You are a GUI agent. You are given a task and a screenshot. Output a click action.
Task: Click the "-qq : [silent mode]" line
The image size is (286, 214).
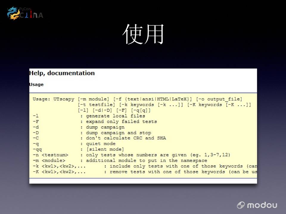pyautogui.click(x=78, y=150)
